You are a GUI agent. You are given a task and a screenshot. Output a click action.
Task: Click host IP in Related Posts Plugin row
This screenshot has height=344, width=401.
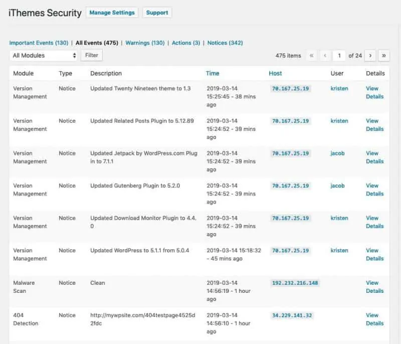[x=290, y=121]
